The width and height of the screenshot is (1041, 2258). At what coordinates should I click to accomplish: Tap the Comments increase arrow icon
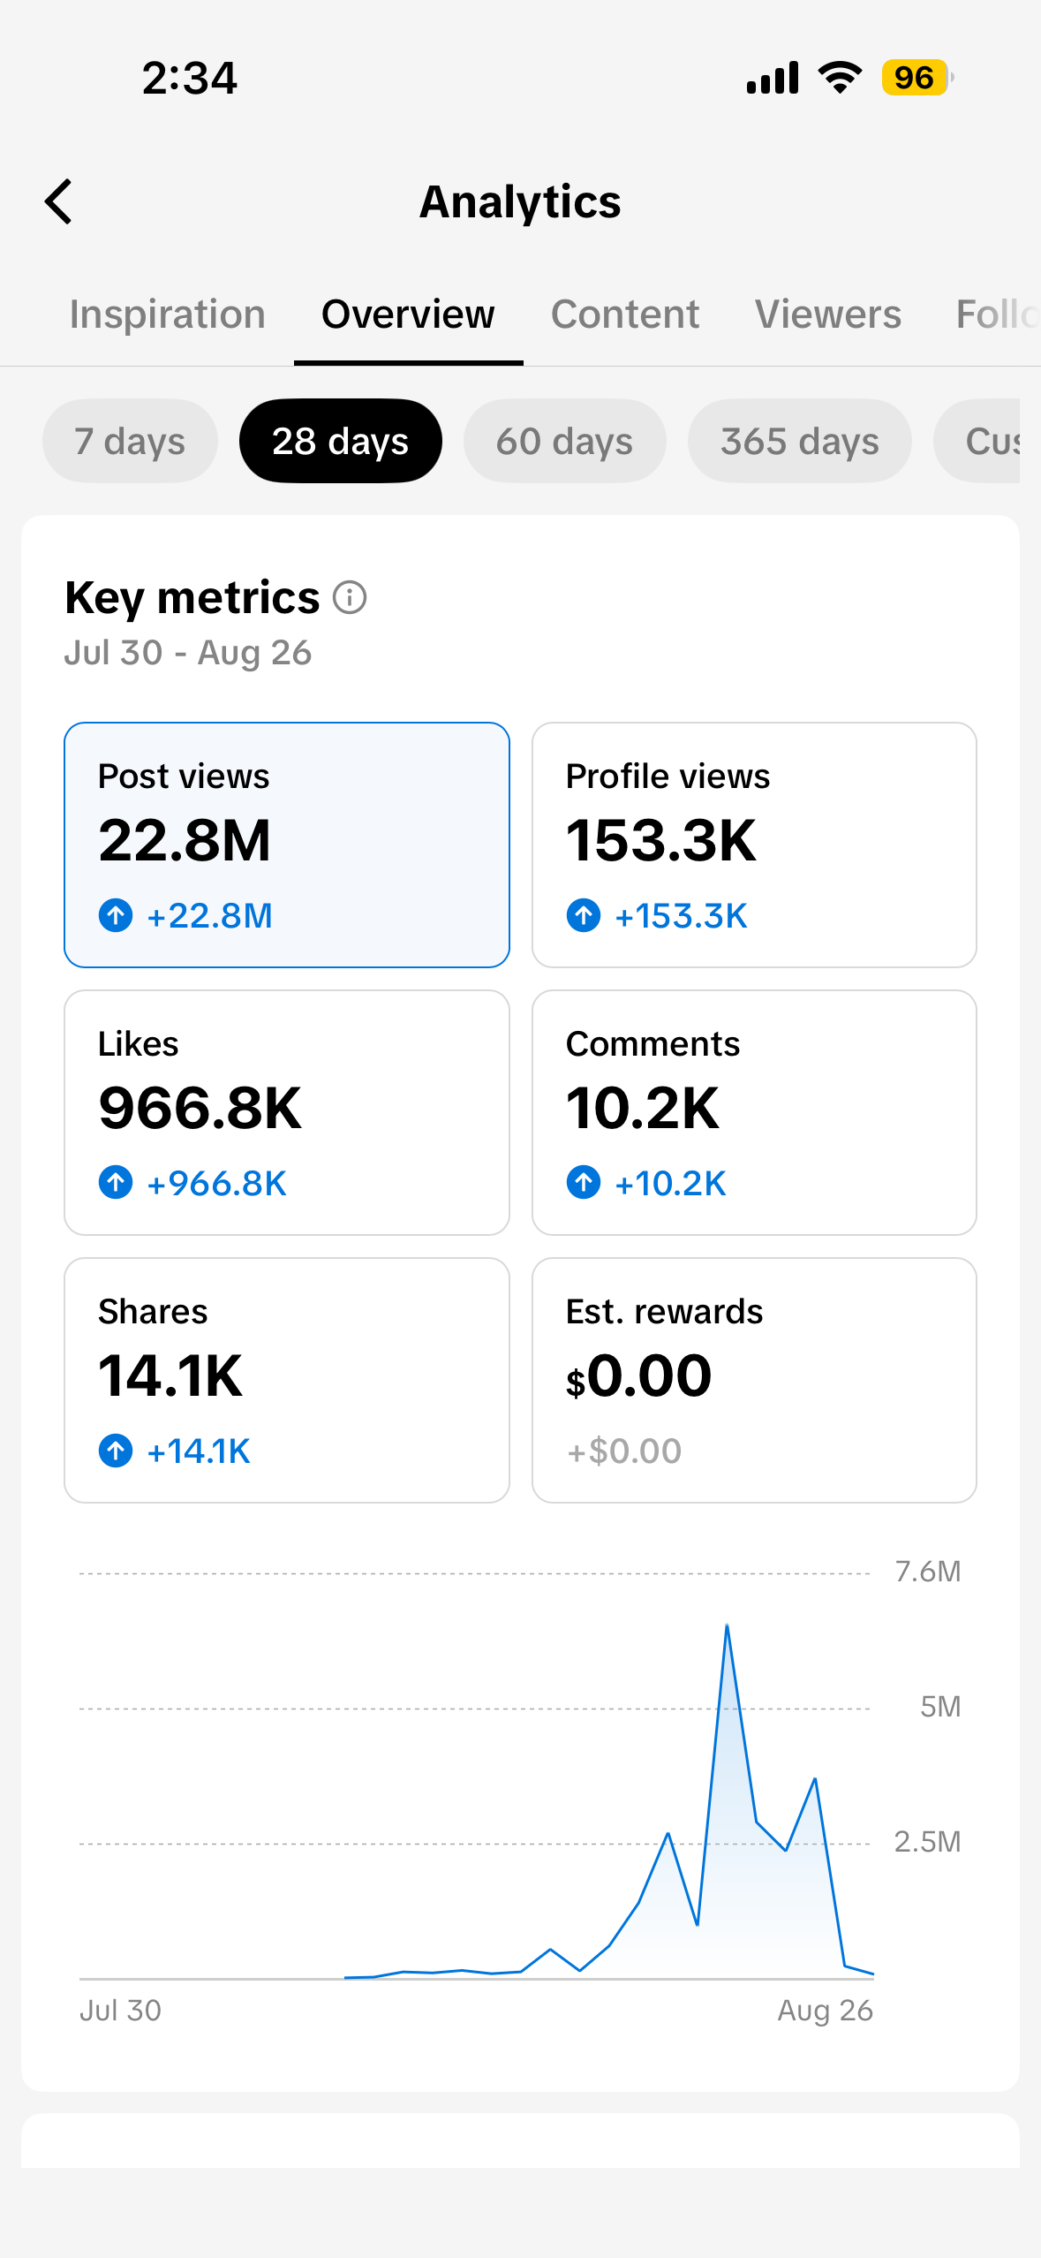point(584,1182)
